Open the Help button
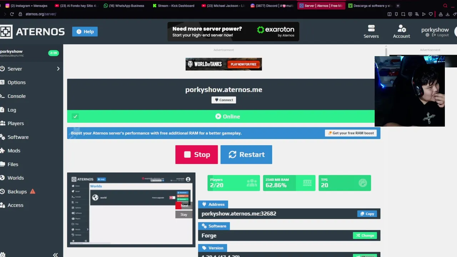Viewport: 457px width, 257px height. point(85,31)
